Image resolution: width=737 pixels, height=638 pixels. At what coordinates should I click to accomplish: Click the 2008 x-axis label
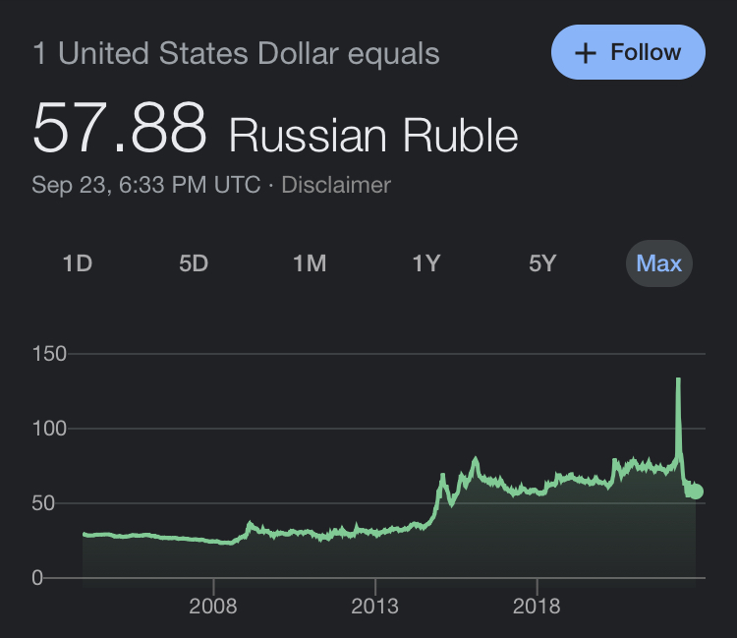(x=213, y=606)
